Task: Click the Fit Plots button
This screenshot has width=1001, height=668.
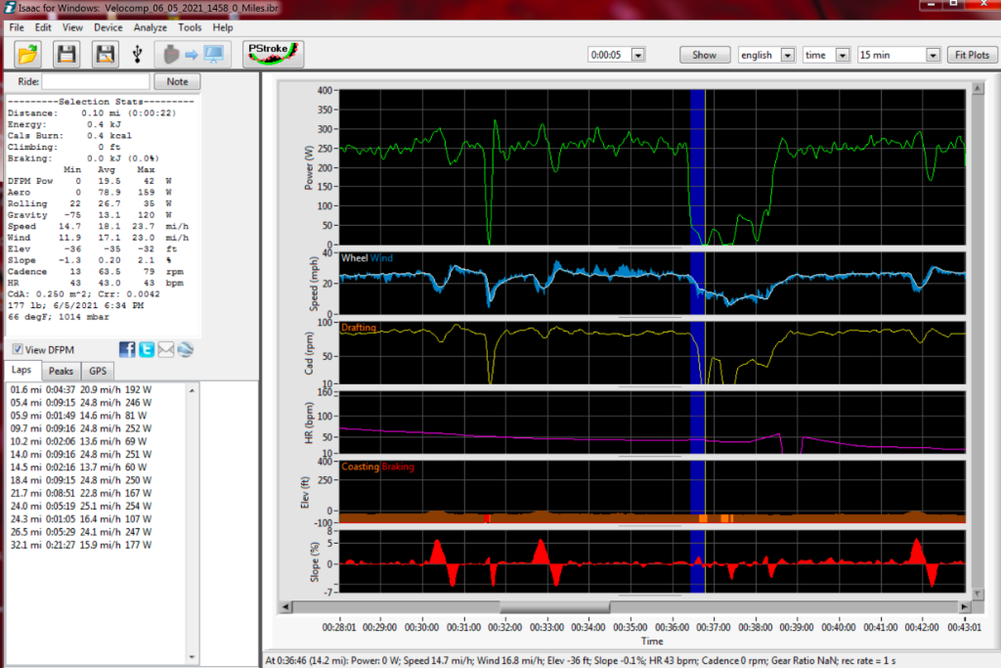Action: 972,55
